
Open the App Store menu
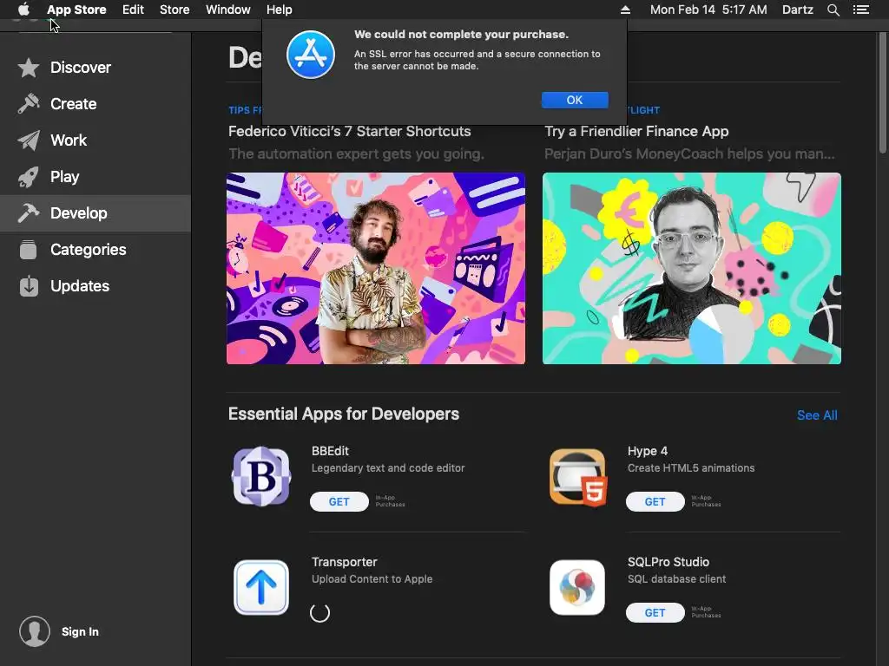76,10
